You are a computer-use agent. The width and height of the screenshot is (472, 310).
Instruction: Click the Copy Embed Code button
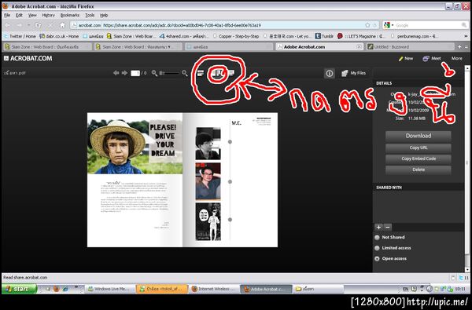(419, 159)
